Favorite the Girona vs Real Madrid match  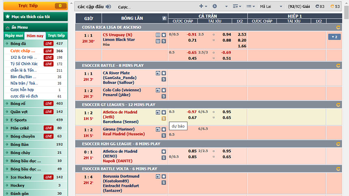tap(164, 129)
